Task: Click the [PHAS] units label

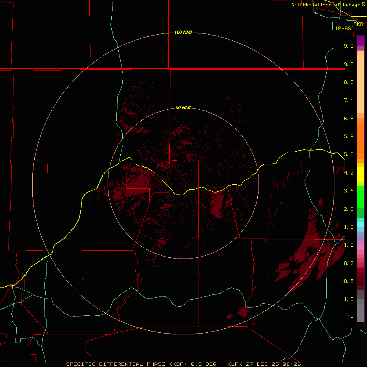Action: 345,28
